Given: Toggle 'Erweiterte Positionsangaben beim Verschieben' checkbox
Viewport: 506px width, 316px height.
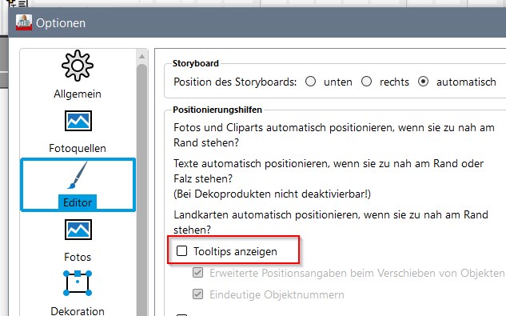Looking at the screenshot, I should [x=197, y=272].
